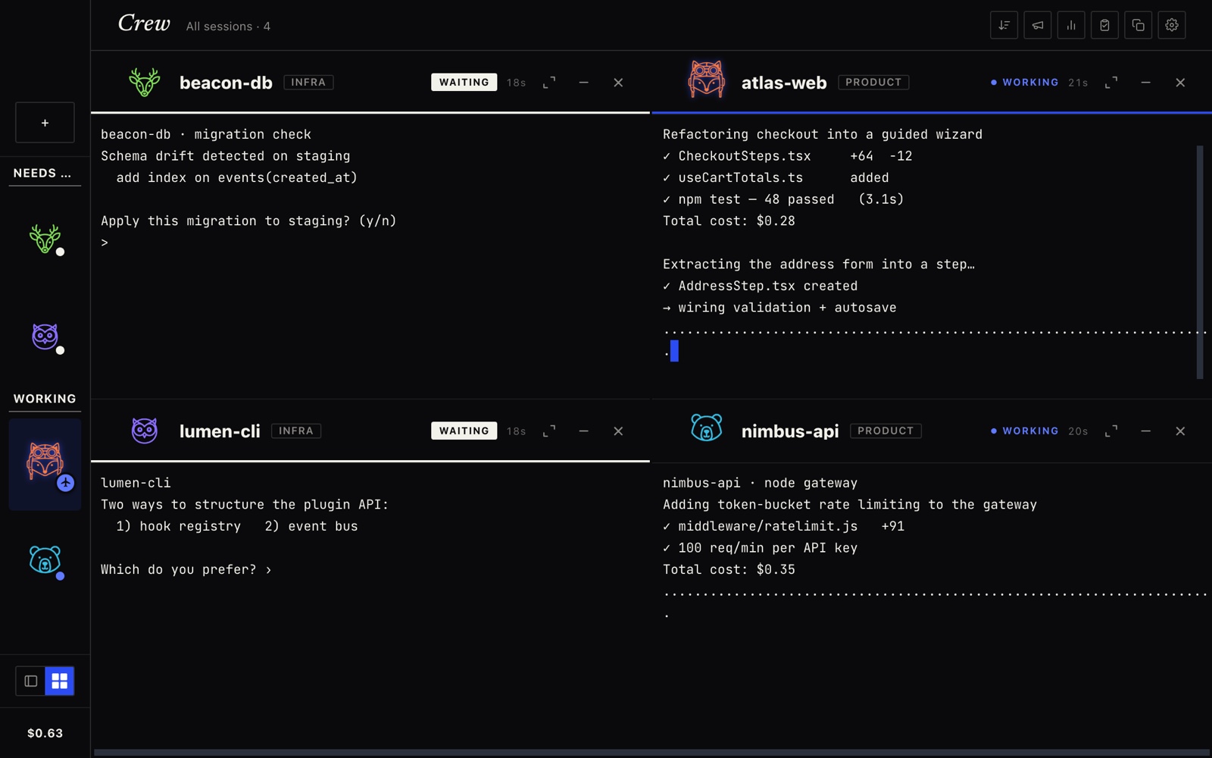Click the nimbus-api session title
This screenshot has width=1212, height=758.
tap(790, 431)
